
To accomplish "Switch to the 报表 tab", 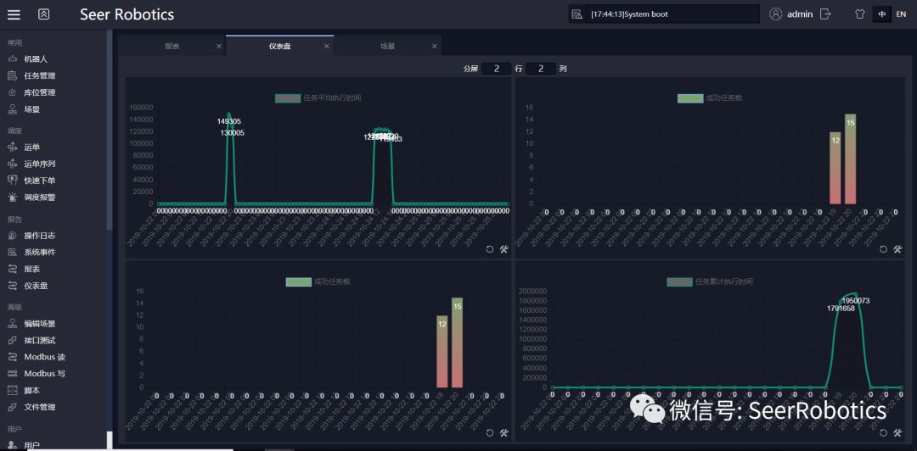I will click(172, 46).
